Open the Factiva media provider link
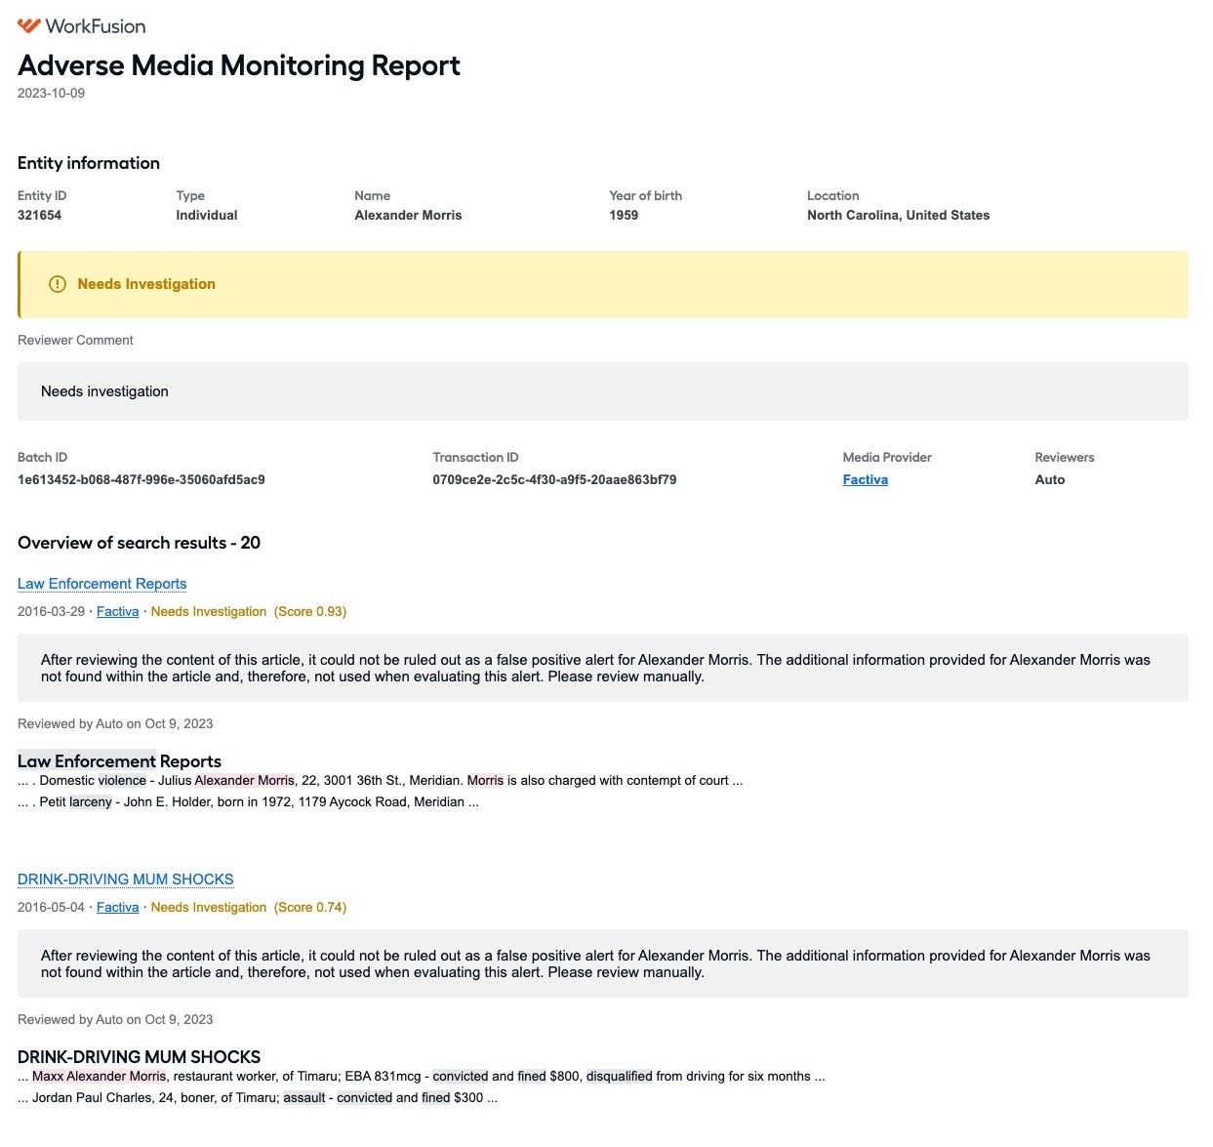1213x1147 pixels. tap(865, 479)
